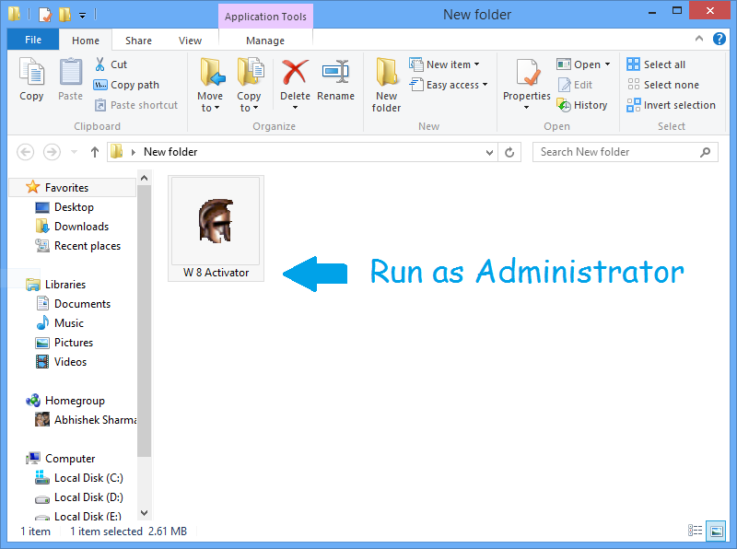Click the Open button in ribbon

click(x=579, y=64)
